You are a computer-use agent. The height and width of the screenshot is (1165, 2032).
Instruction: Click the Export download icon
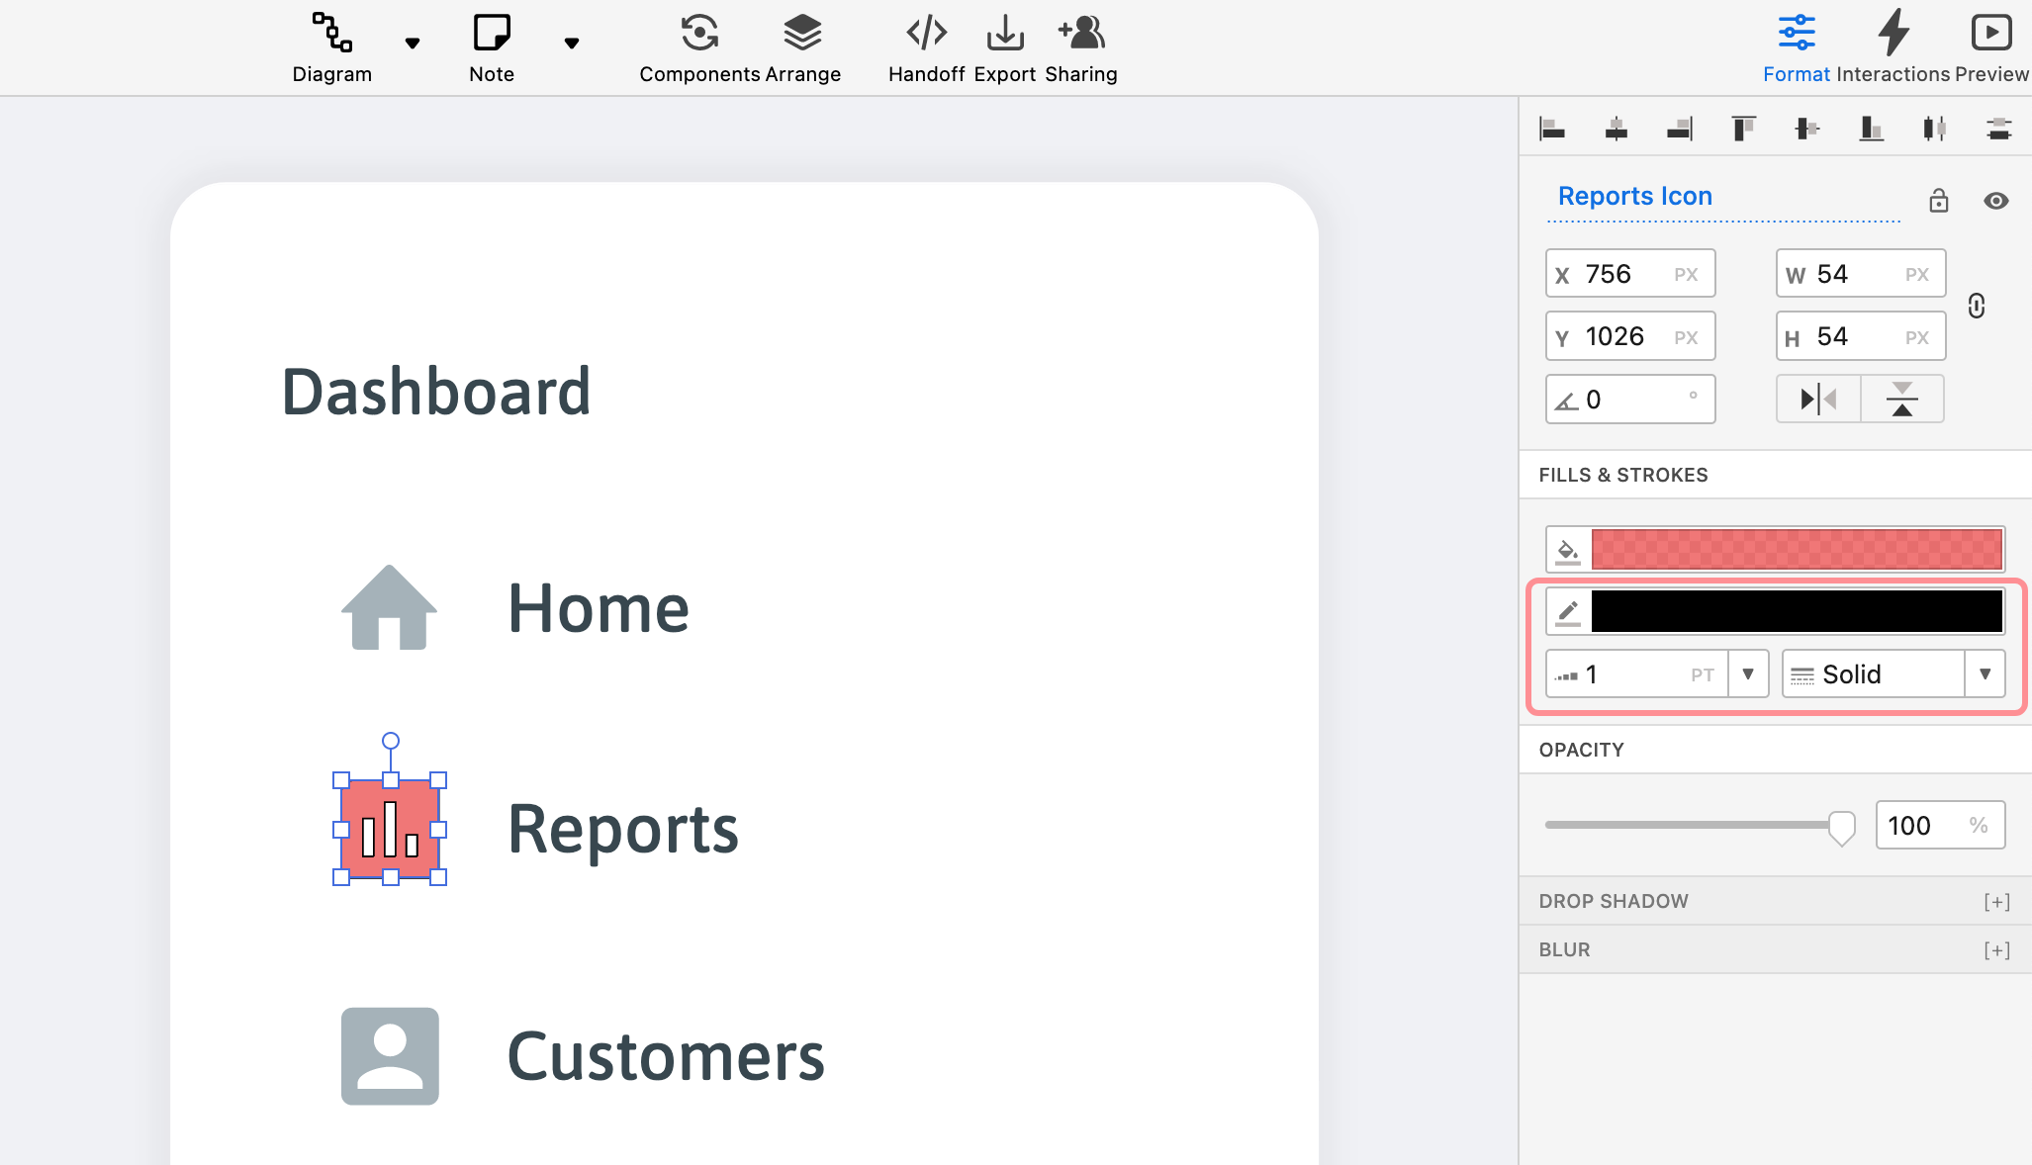pyautogui.click(x=1005, y=33)
